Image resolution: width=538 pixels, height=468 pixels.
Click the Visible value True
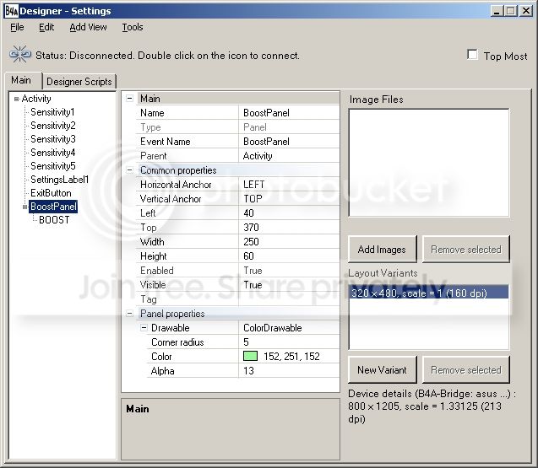[x=289, y=285]
